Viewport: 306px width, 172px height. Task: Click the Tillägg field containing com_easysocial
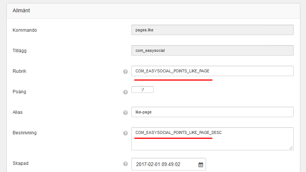pyautogui.click(x=212, y=50)
